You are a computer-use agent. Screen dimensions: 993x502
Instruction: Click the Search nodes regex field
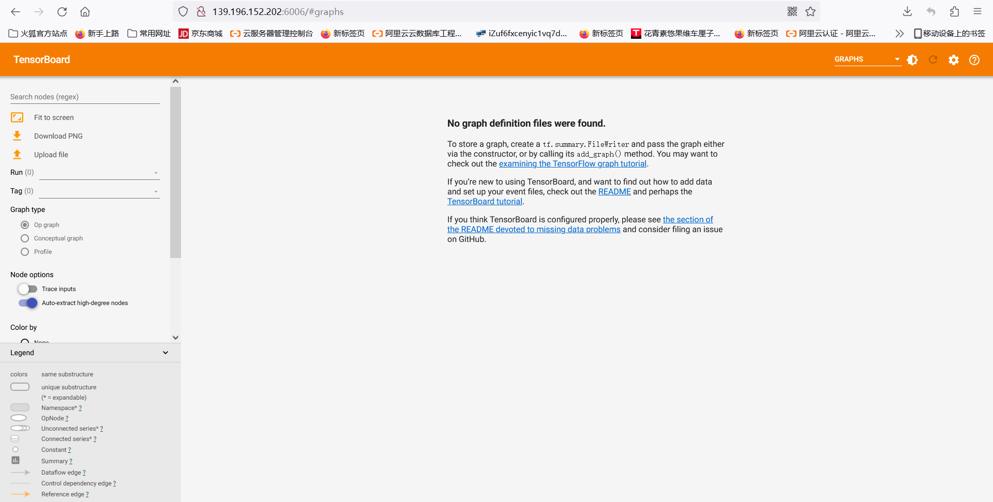85,97
